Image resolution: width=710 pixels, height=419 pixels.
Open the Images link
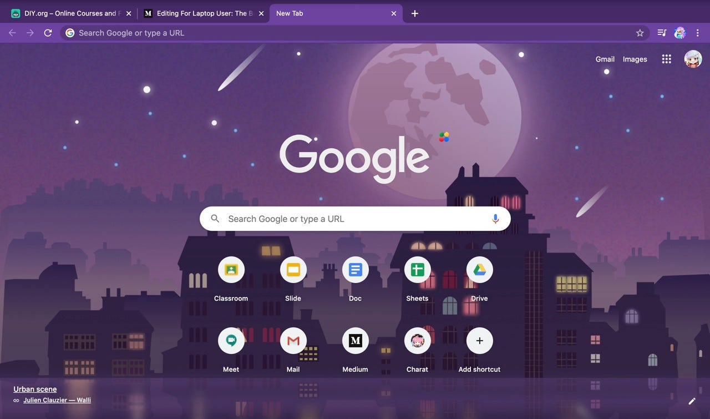635,59
